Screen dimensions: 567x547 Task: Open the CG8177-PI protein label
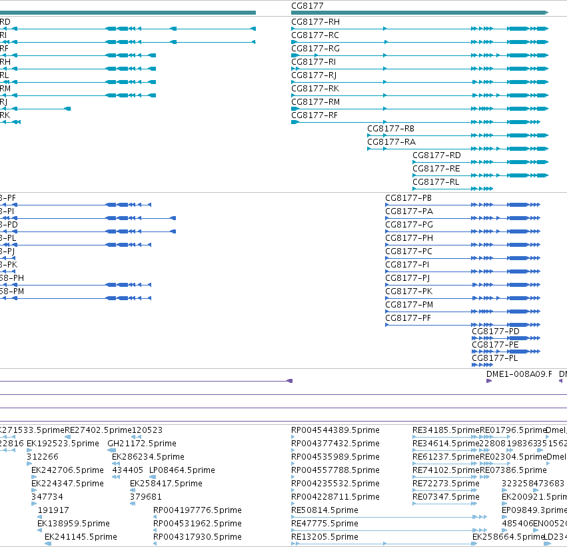407,265
